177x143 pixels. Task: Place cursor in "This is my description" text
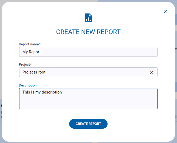pyautogui.click(x=42, y=92)
